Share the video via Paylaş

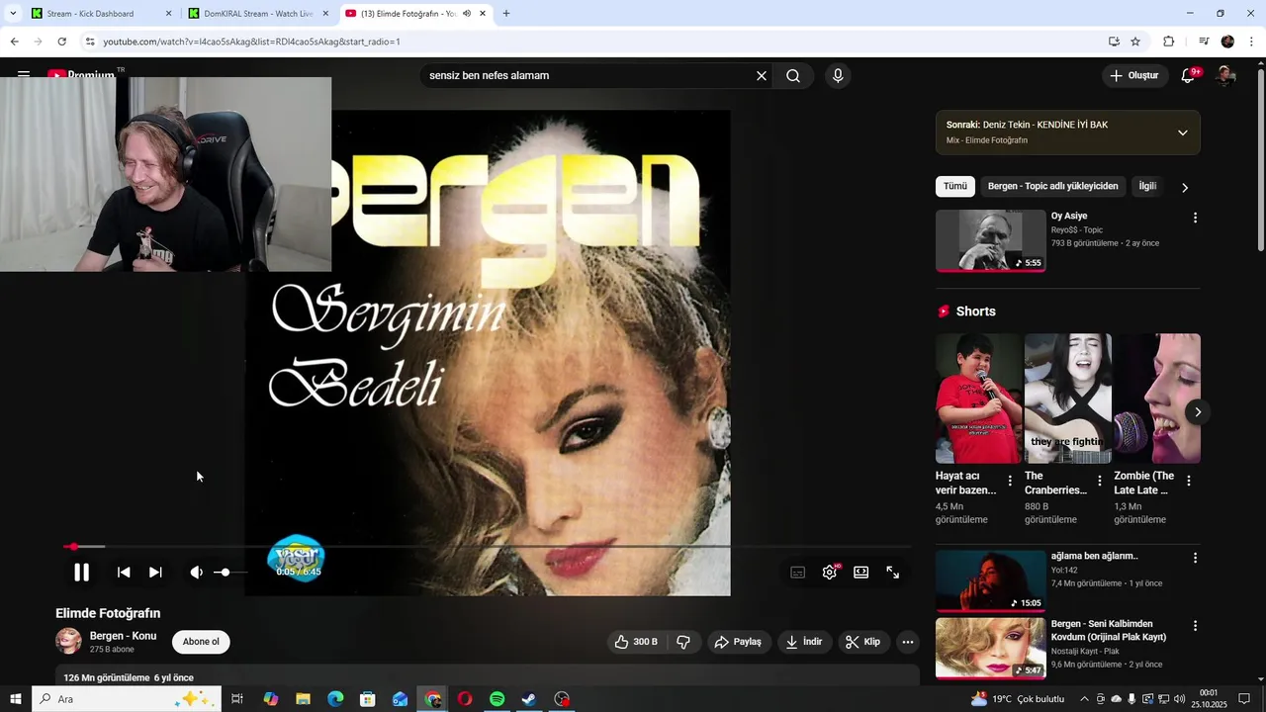[738, 642]
